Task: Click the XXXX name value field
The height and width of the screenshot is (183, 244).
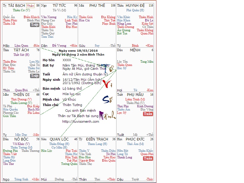Action: pyautogui.click(x=67, y=60)
